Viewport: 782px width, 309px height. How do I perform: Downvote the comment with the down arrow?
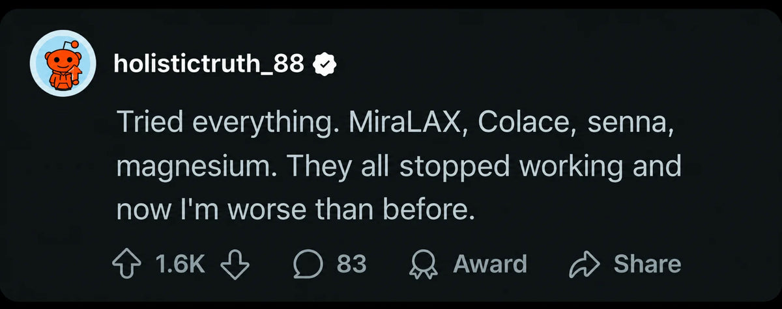pos(235,264)
